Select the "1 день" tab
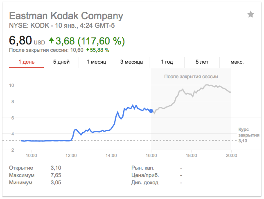264x199 pixels. [x=26, y=62]
